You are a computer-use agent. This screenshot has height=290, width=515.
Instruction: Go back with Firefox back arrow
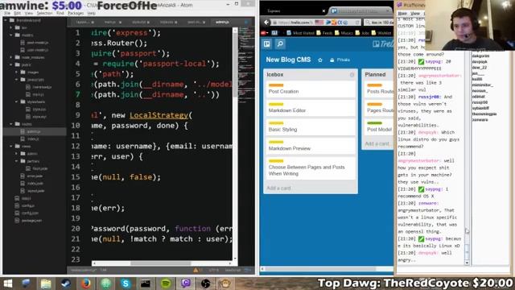266,23
